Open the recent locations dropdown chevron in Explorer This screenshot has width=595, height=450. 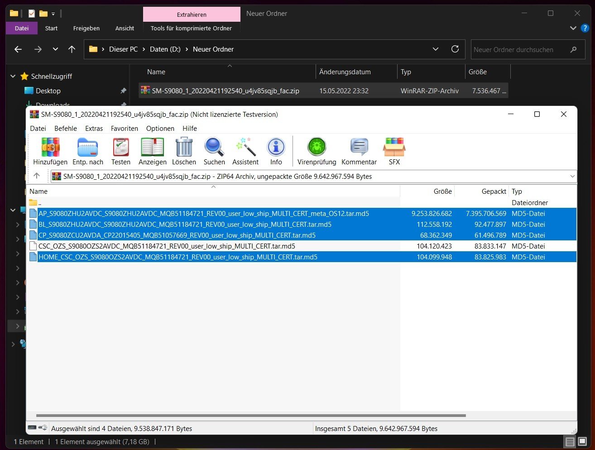(x=55, y=49)
